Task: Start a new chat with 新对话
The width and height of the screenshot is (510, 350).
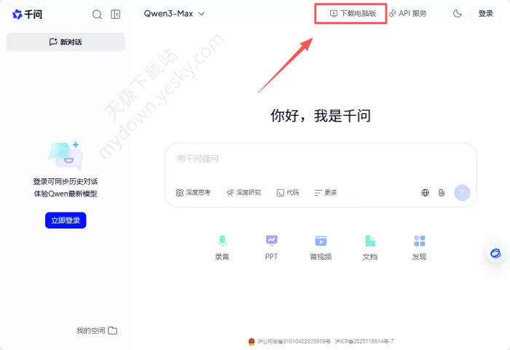Action: coord(66,42)
